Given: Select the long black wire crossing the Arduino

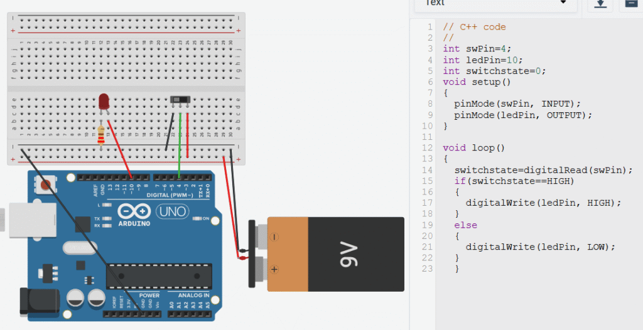Looking at the screenshot, I should [x=82, y=232].
